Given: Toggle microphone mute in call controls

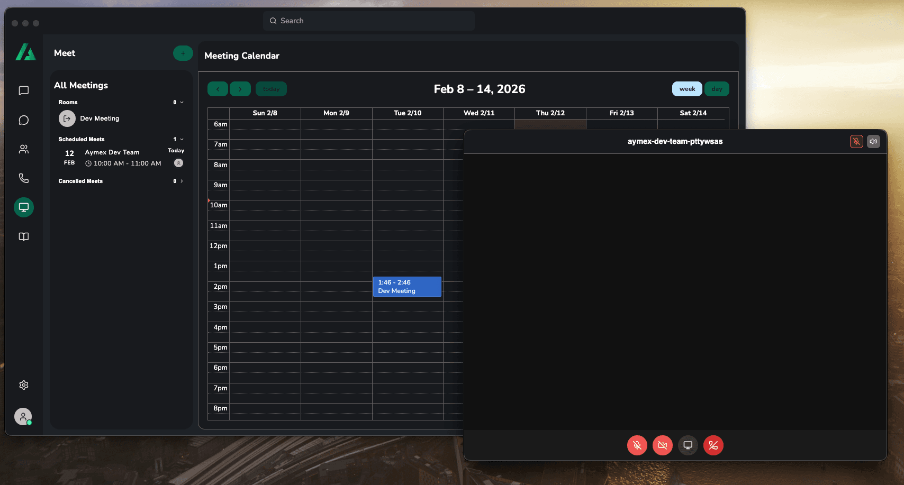Looking at the screenshot, I should (637, 445).
